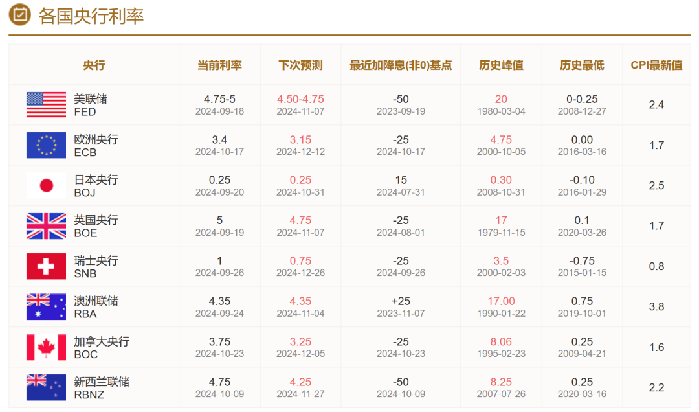The width and height of the screenshot is (699, 412).
Task: Open the 欧洲央行 ECB bank name
Action: point(96,145)
